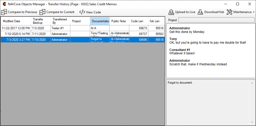
Task: Click the Maintenance tools icon
Action: pyautogui.click(x=229, y=12)
